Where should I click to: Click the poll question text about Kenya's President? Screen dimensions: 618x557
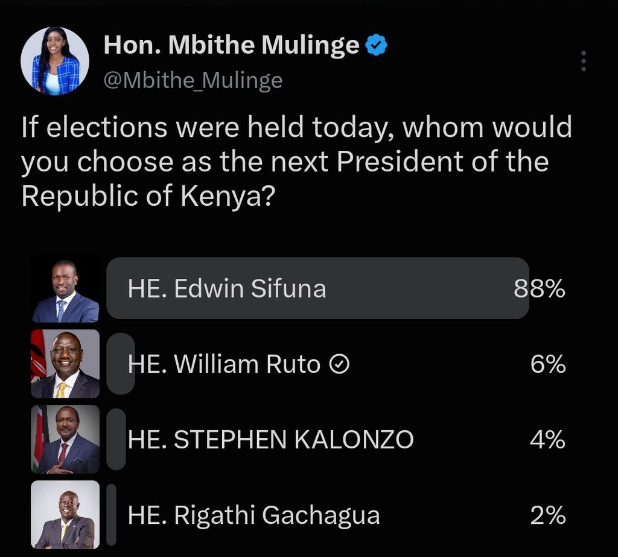pos(296,161)
